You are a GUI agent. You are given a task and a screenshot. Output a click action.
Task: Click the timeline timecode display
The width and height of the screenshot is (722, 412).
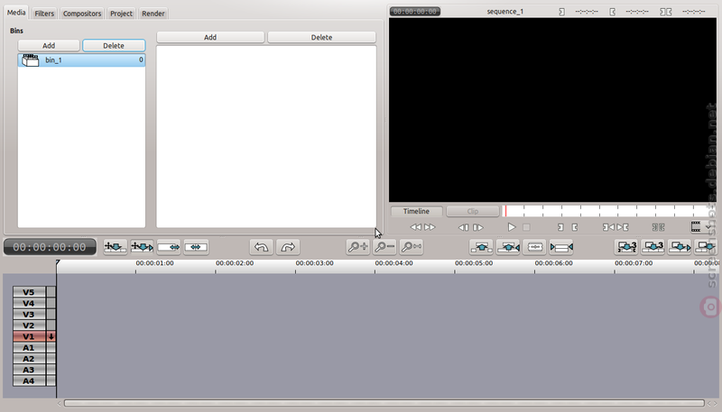(x=50, y=247)
